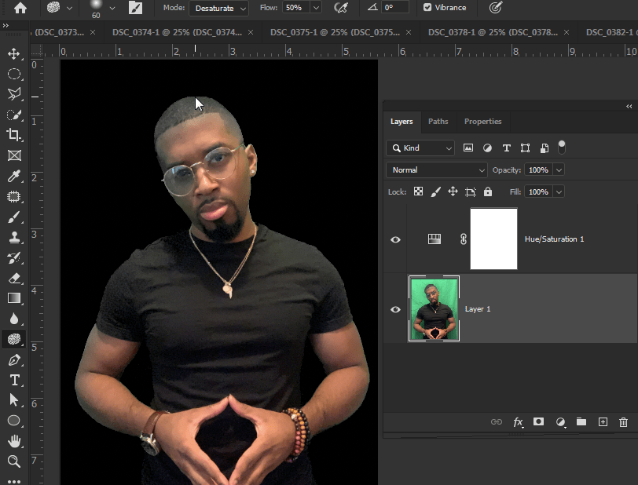The height and width of the screenshot is (485, 638).
Task: Select the Clone Stamp tool
Action: point(14,237)
